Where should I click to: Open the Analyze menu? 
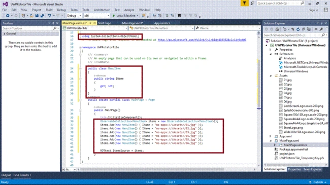129,10
